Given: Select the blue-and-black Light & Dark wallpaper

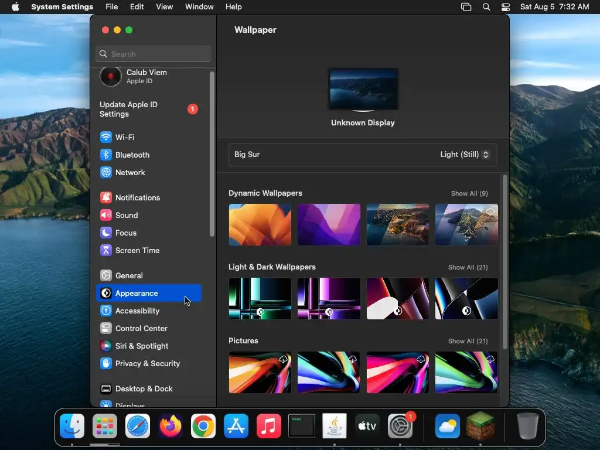Looking at the screenshot, I should click(466, 298).
